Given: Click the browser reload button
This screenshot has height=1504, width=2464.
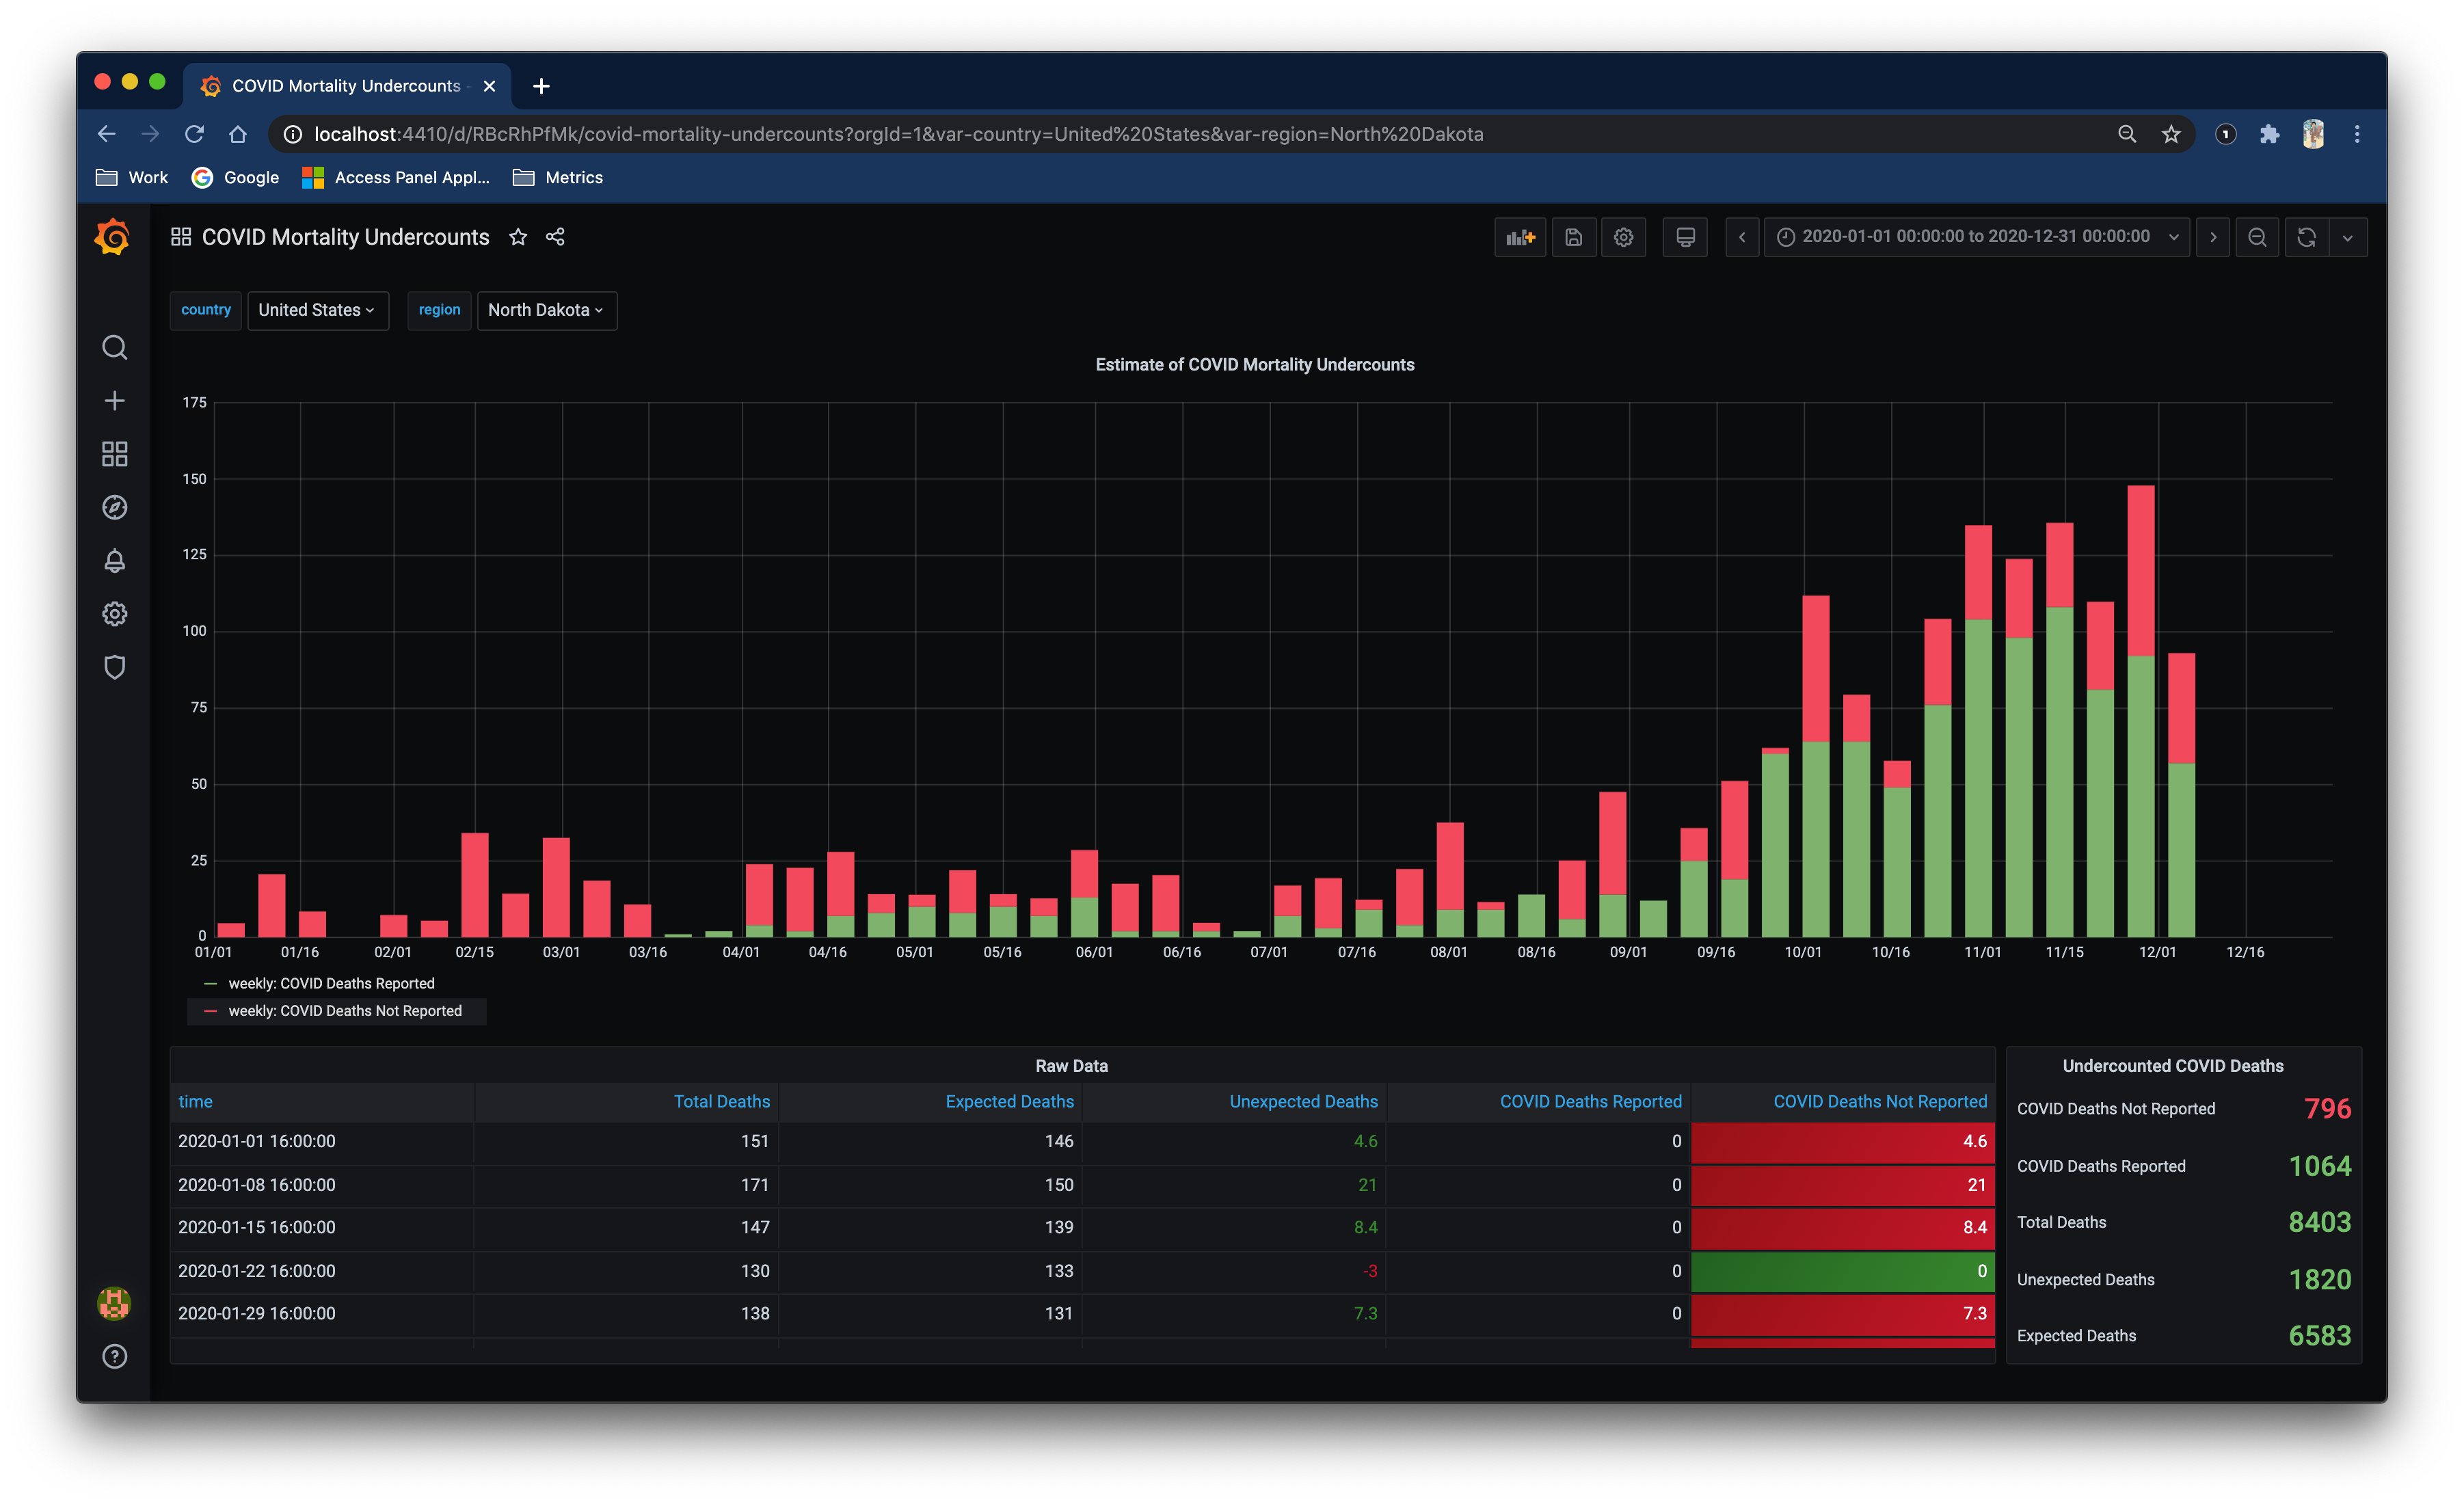Looking at the screenshot, I should [194, 134].
